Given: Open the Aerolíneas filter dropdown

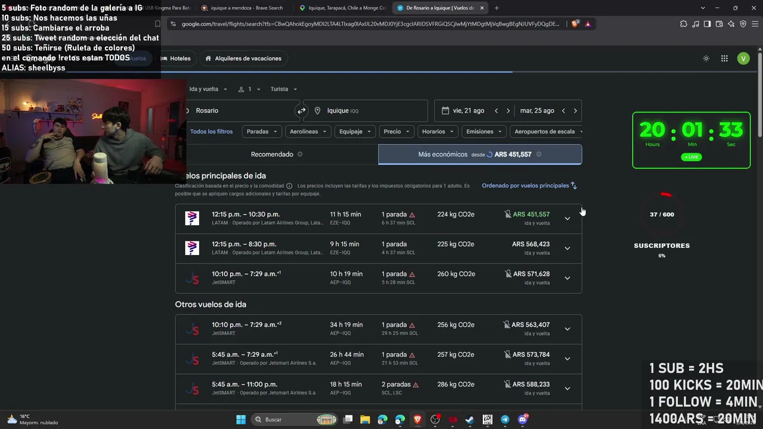Looking at the screenshot, I should click(307, 132).
